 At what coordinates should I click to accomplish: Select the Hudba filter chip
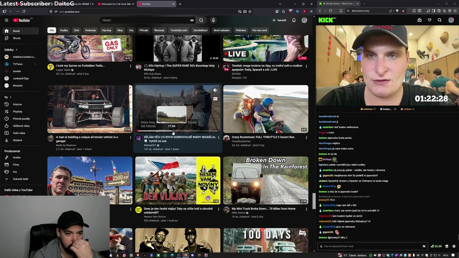(64, 30)
